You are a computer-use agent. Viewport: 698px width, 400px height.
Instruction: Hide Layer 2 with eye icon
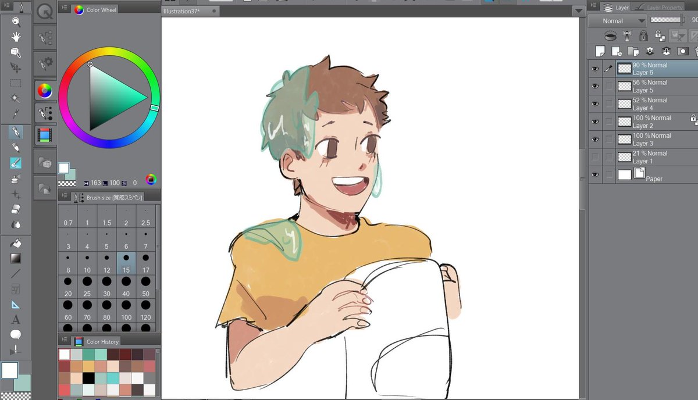[x=595, y=122]
